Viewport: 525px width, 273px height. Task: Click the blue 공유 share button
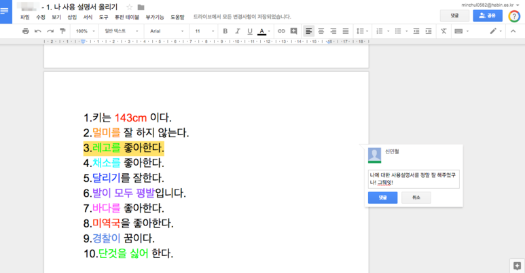click(487, 15)
